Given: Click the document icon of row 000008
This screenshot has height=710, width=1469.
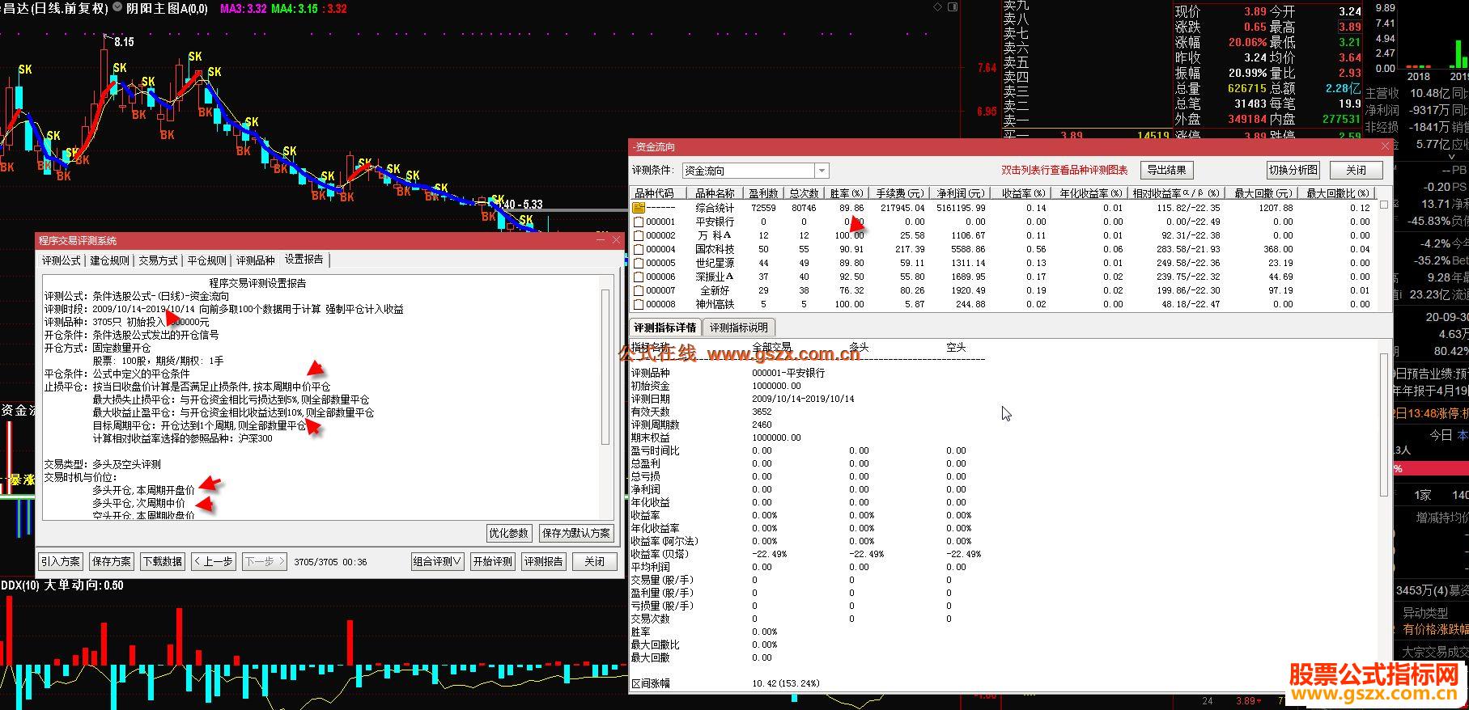Looking at the screenshot, I should [638, 304].
